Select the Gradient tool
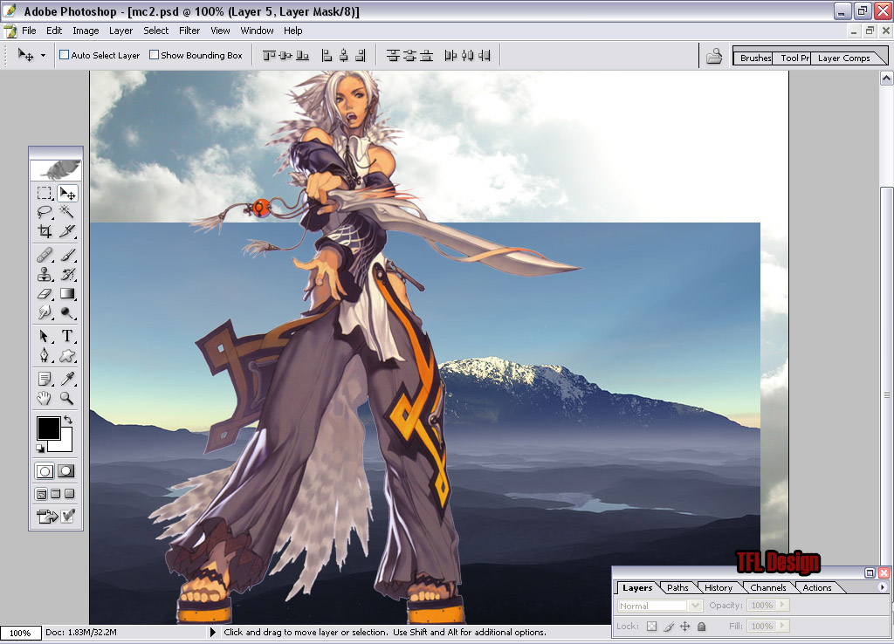 point(67,293)
